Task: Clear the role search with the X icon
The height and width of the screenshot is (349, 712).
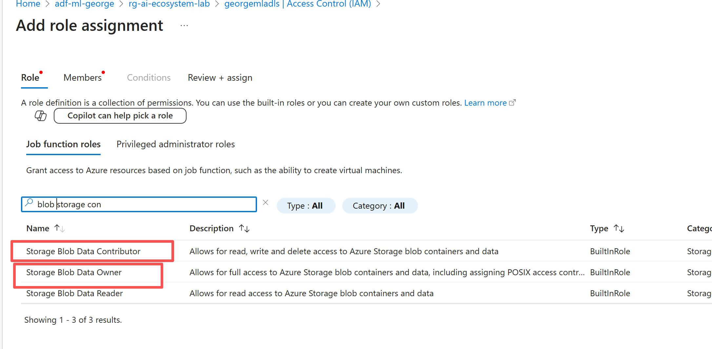Action: [x=266, y=203]
